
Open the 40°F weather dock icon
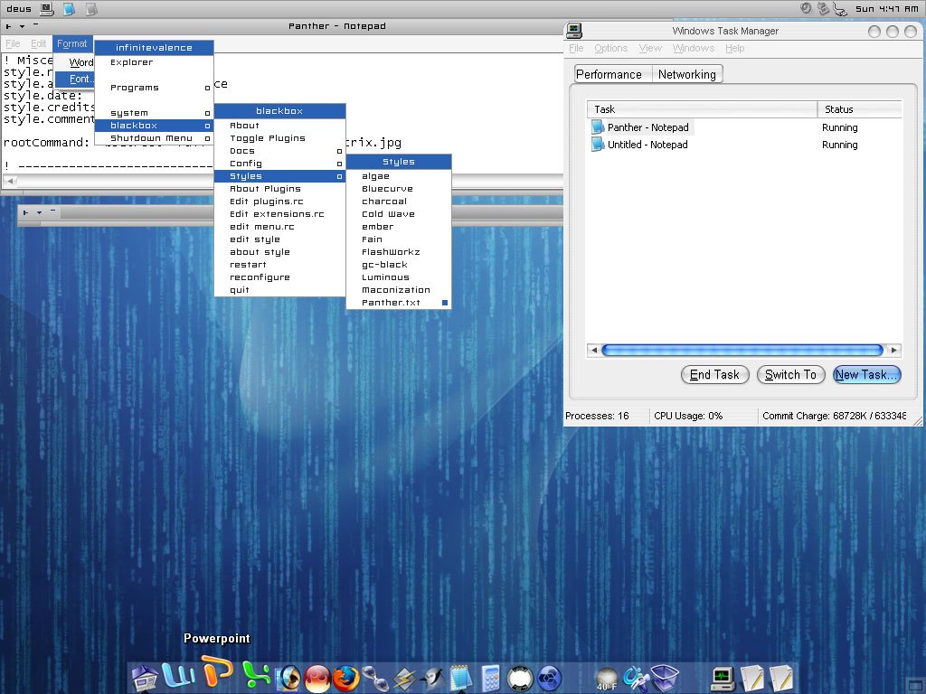click(x=607, y=678)
